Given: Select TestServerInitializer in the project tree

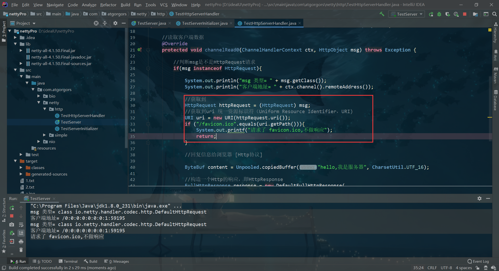Looking at the screenshot, I should coord(79,128).
